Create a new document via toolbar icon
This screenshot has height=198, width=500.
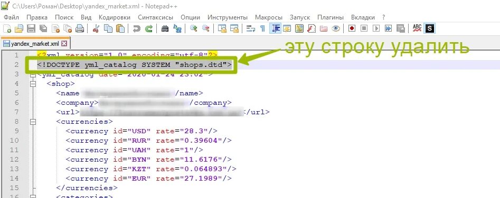(x=7, y=28)
